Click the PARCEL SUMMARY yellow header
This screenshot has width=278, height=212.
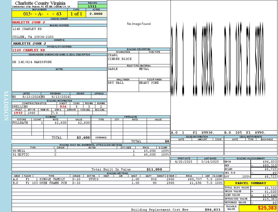(251, 183)
